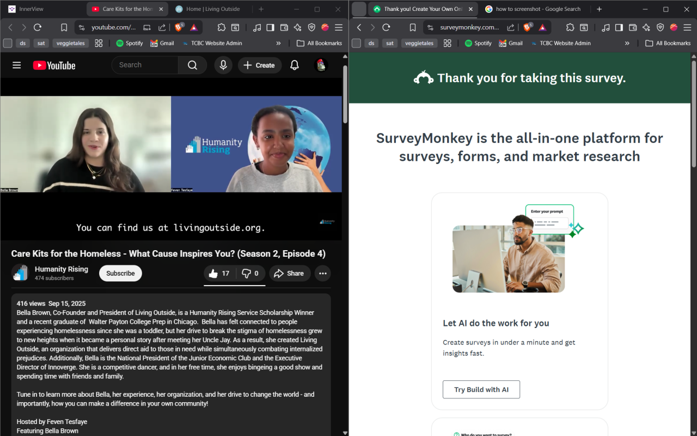Open Brave Wallet in the YouTube window
Screen dimensions: 697x436
[x=284, y=28]
